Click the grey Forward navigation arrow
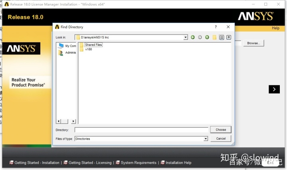The height and width of the screenshot is (170, 287). (200, 38)
